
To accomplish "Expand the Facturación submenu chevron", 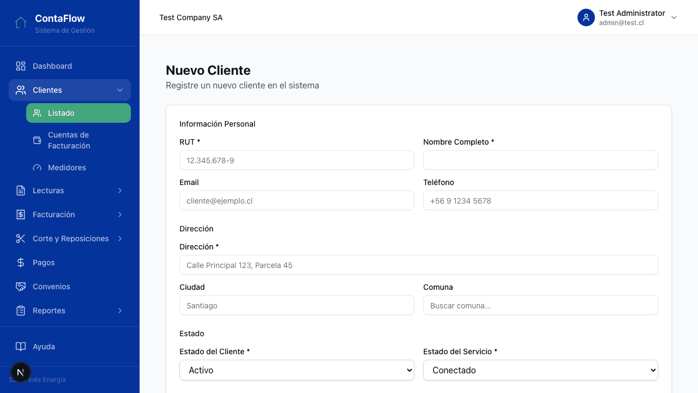I will click(120, 215).
